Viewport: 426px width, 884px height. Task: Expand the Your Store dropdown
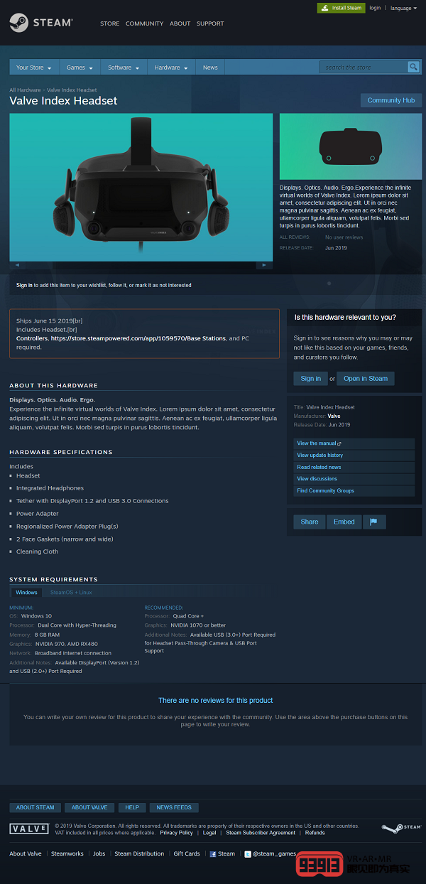point(33,68)
